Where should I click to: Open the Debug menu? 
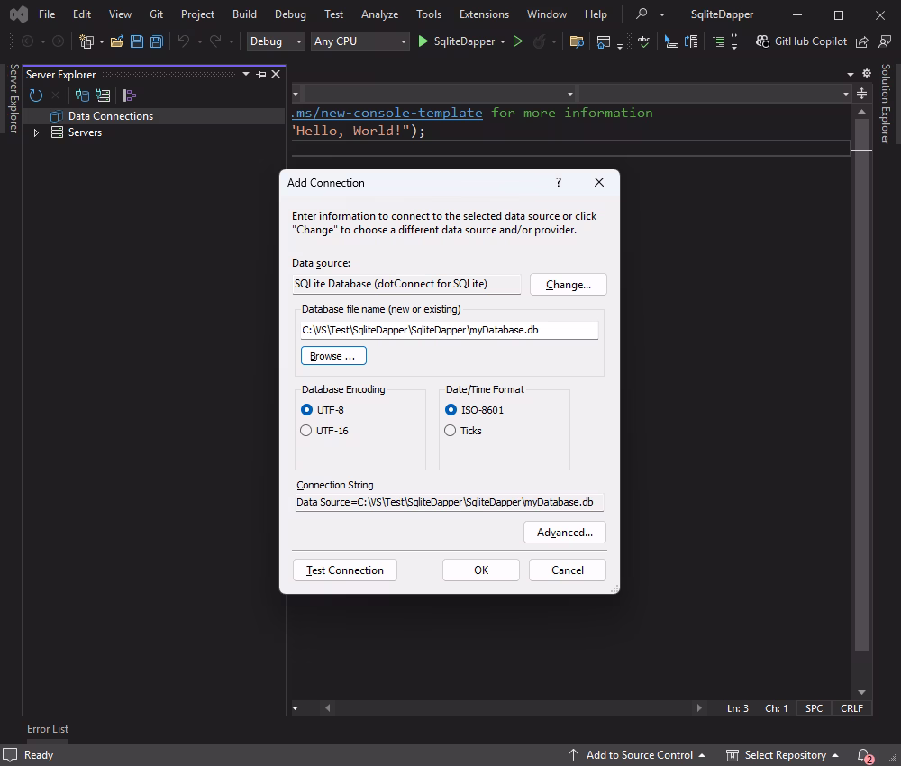tap(290, 14)
